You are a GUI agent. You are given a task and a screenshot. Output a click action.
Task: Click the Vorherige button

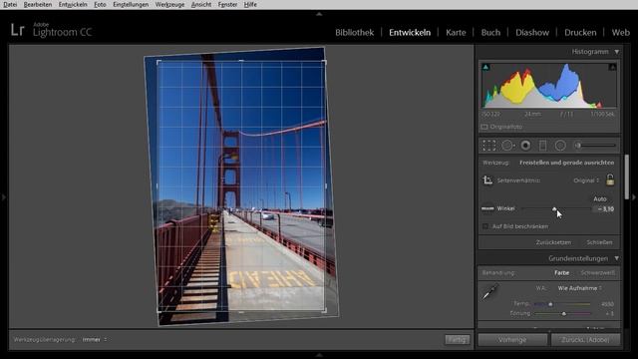click(x=512, y=339)
